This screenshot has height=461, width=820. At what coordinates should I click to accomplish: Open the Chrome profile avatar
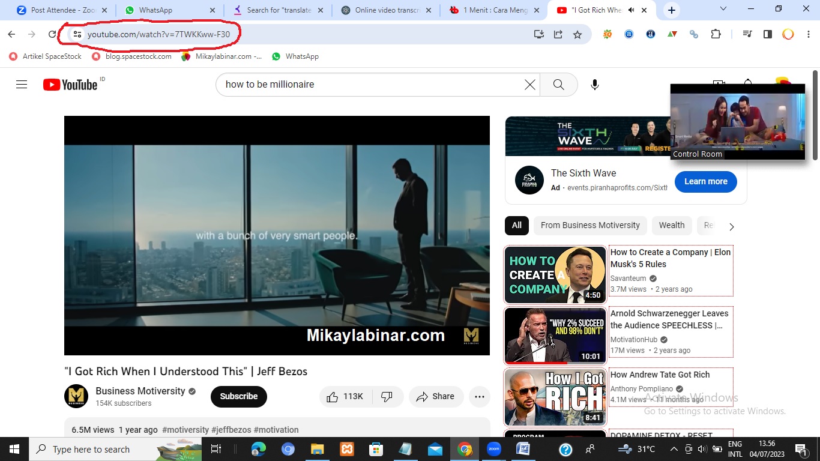coord(788,34)
